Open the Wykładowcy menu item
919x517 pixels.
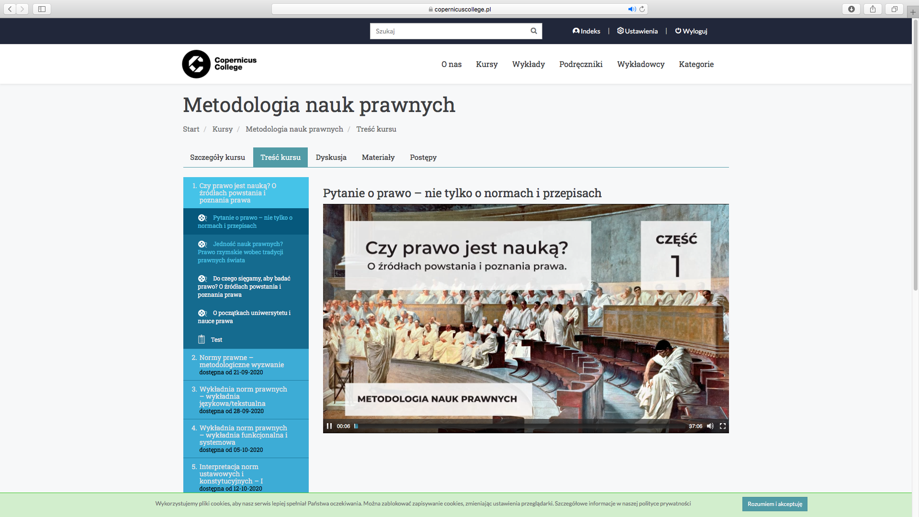pos(640,64)
